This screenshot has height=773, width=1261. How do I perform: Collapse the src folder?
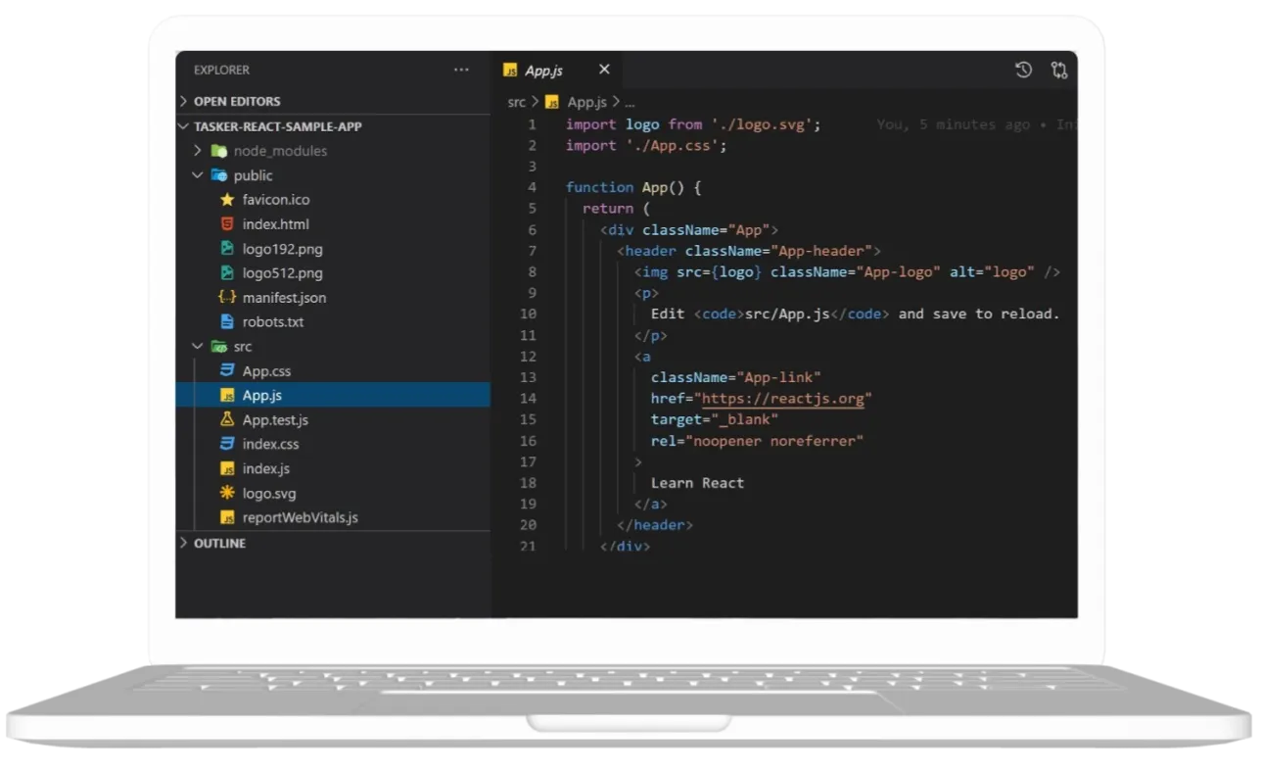click(242, 347)
